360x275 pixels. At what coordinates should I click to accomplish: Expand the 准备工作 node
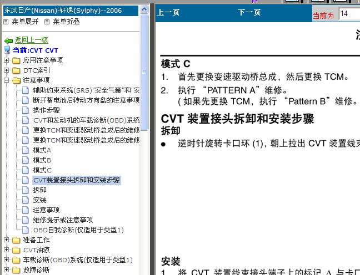pyautogui.click(x=7, y=240)
